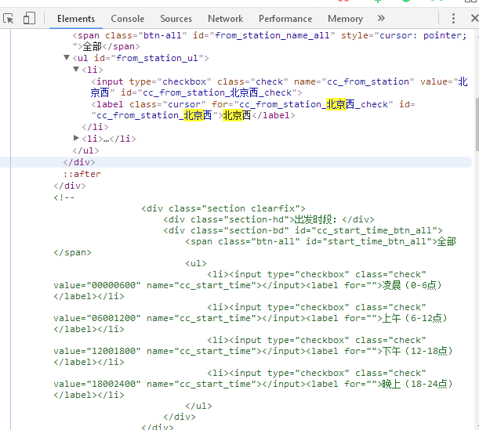Activate the inspect element picker icon
Image resolution: width=479 pixels, height=430 pixels.
pyautogui.click(x=9, y=19)
